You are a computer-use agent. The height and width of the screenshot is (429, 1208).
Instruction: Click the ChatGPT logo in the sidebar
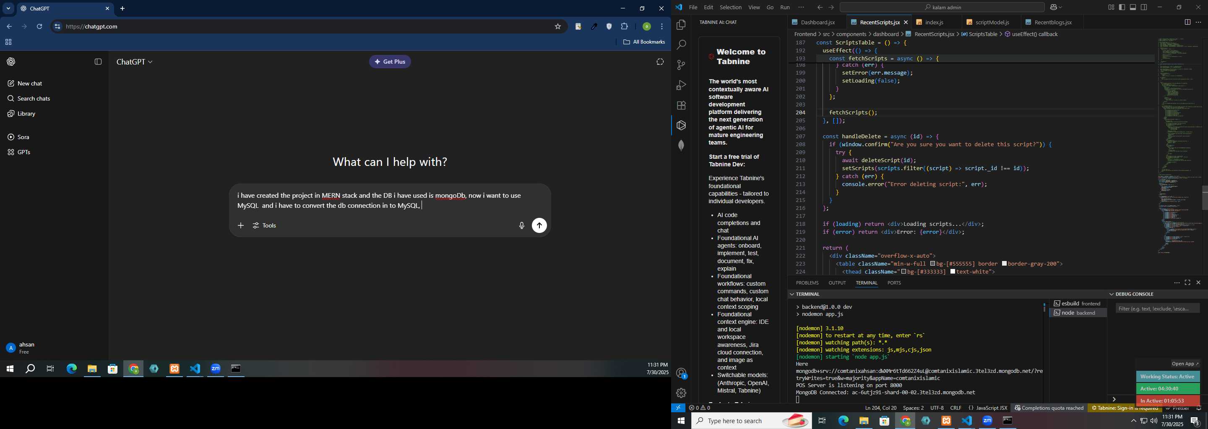tap(11, 62)
